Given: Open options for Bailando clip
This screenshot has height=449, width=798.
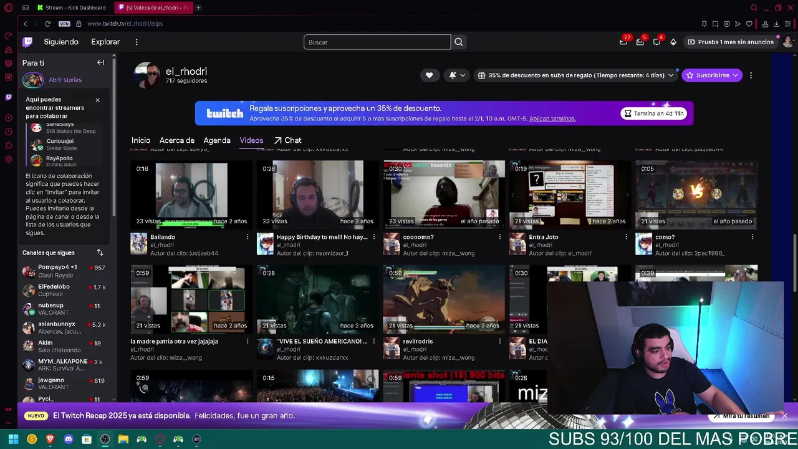Looking at the screenshot, I should 248,237.
